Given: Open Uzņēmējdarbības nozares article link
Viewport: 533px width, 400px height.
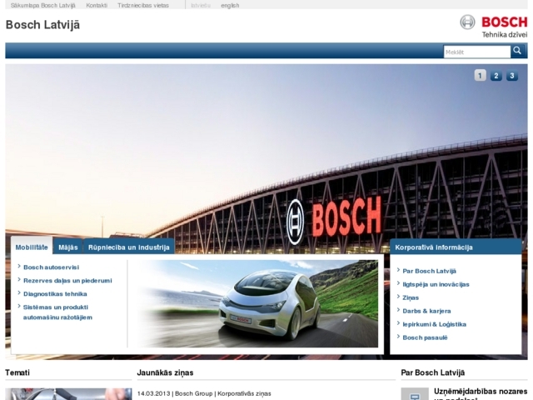Looking at the screenshot, I should pos(481,394).
